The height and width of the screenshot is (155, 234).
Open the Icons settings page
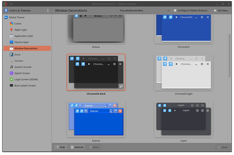(x=17, y=55)
